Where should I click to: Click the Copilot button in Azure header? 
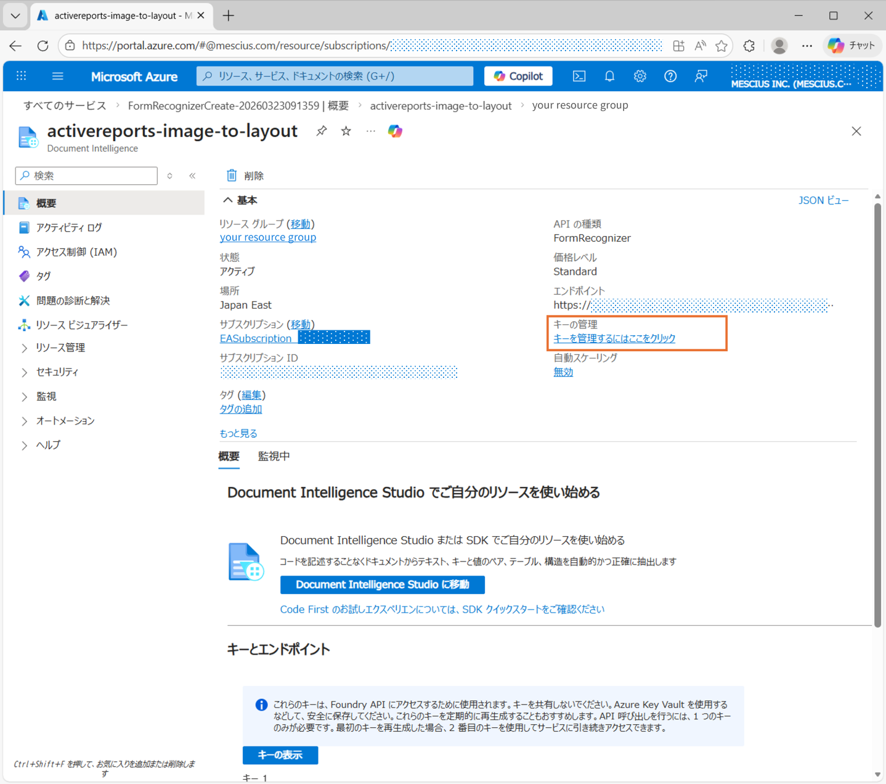pyautogui.click(x=518, y=76)
